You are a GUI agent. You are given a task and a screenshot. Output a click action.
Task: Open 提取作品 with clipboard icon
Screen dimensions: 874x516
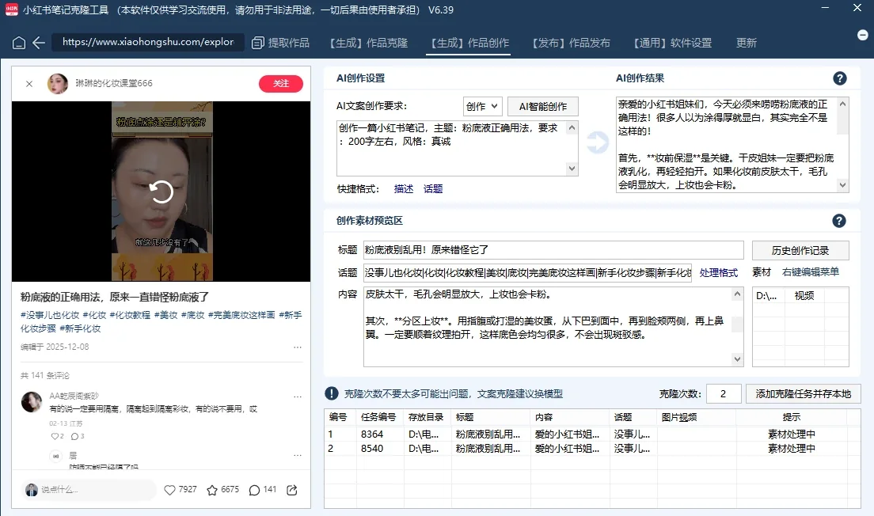pyautogui.click(x=280, y=43)
